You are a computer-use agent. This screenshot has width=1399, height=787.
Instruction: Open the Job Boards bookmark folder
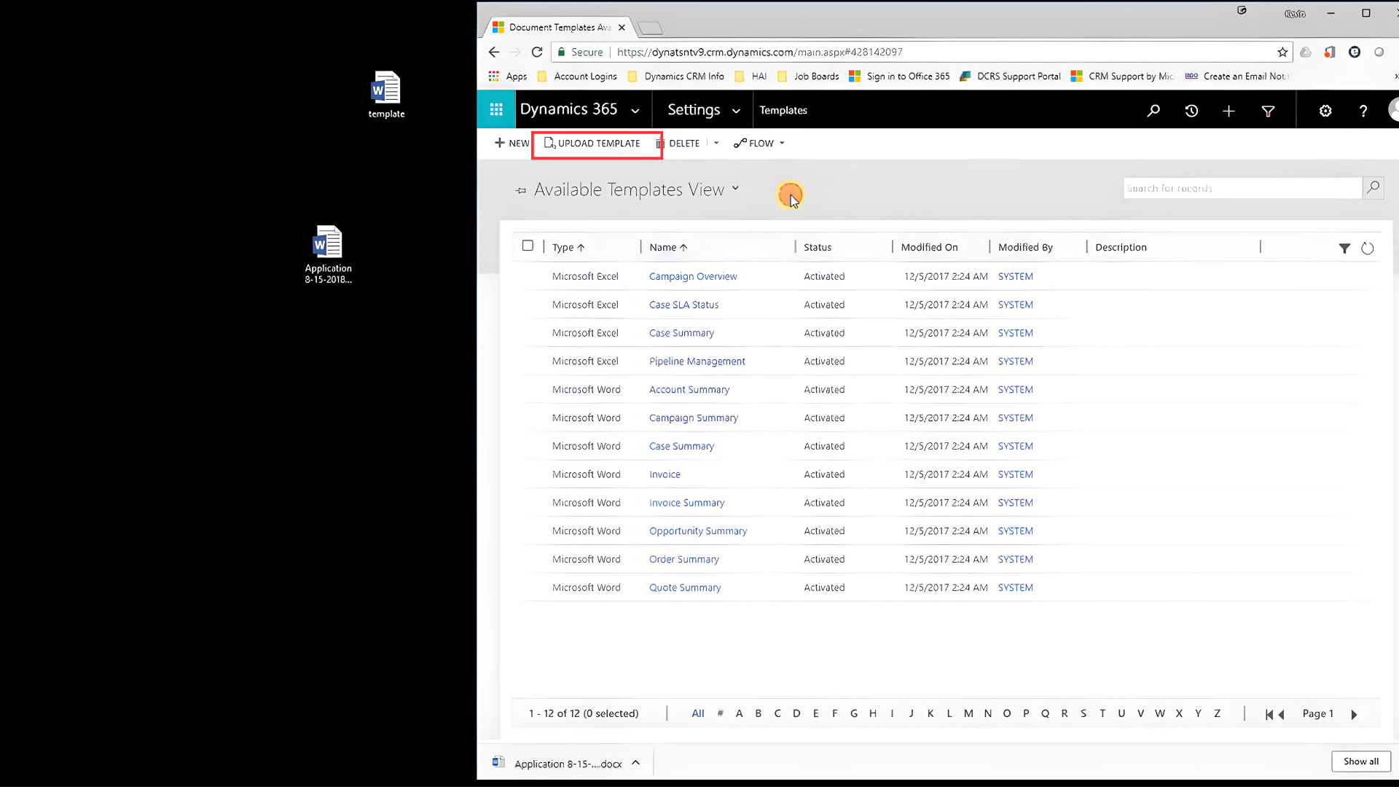click(808, 76)
